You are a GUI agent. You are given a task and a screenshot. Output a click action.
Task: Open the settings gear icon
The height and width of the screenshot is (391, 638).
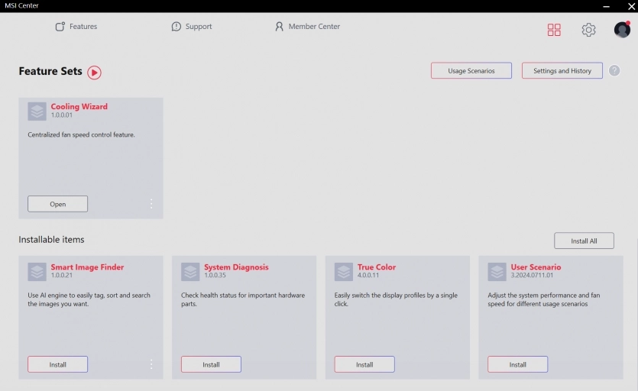[588, 30]
